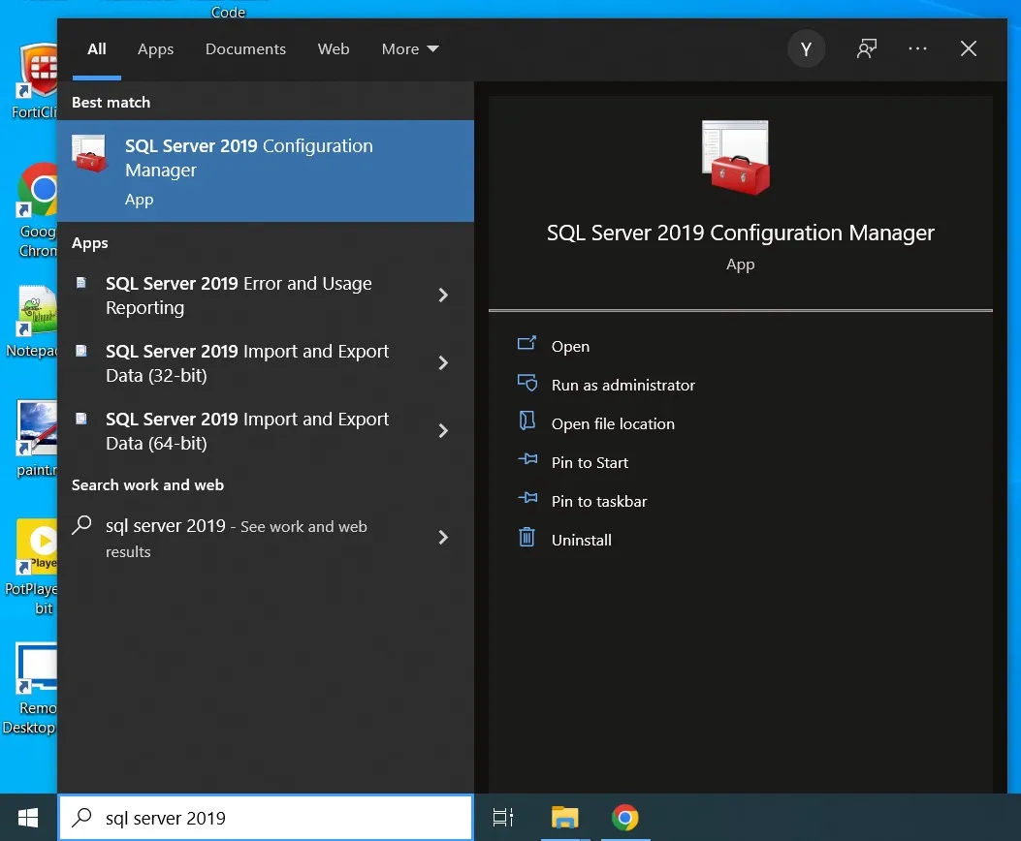Click the large red toolbox preview icon
The height and width of the screenshot is (841, 1021).
[736, 157]
